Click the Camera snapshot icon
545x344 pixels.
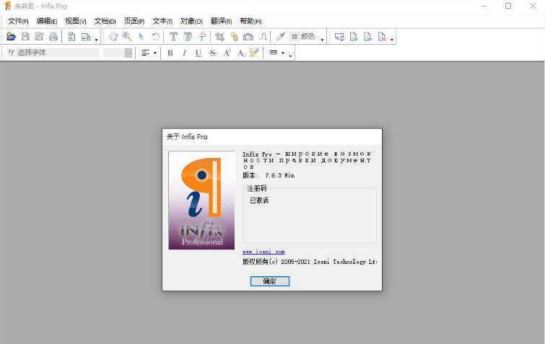[248, 37]
